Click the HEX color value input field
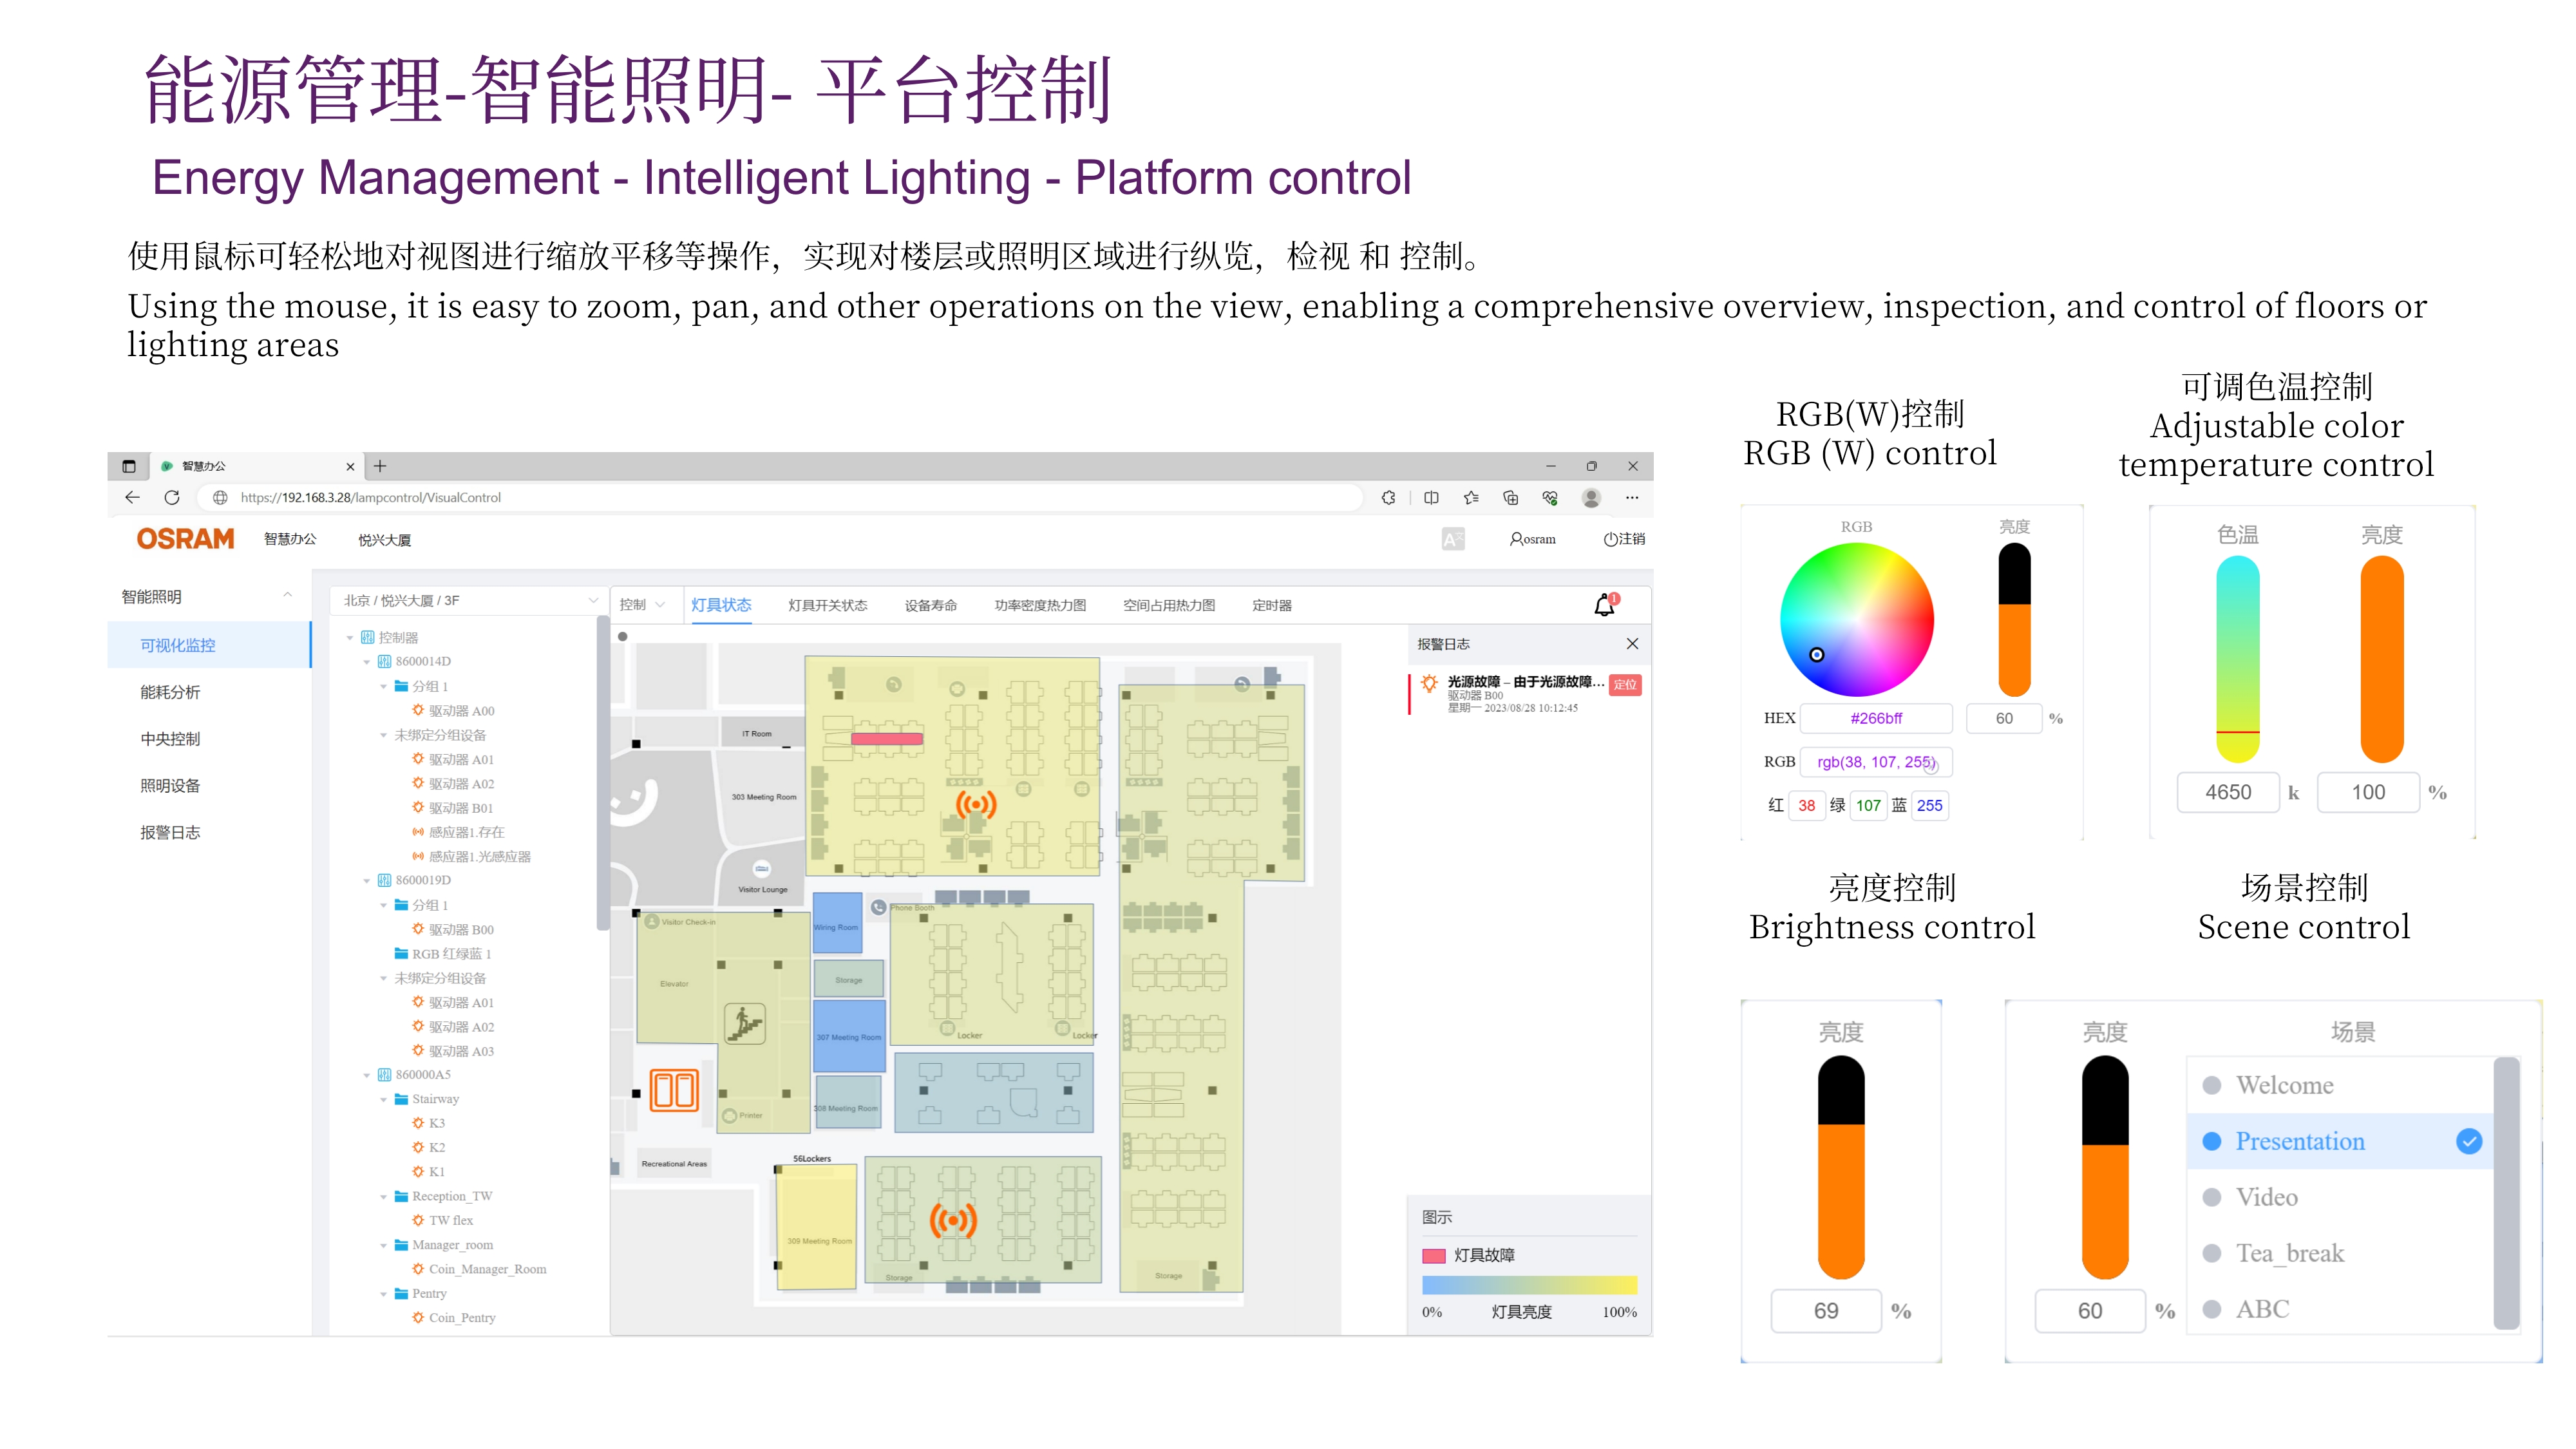This screenshot has height=1449, width=2576. (x=1876, y=718)
